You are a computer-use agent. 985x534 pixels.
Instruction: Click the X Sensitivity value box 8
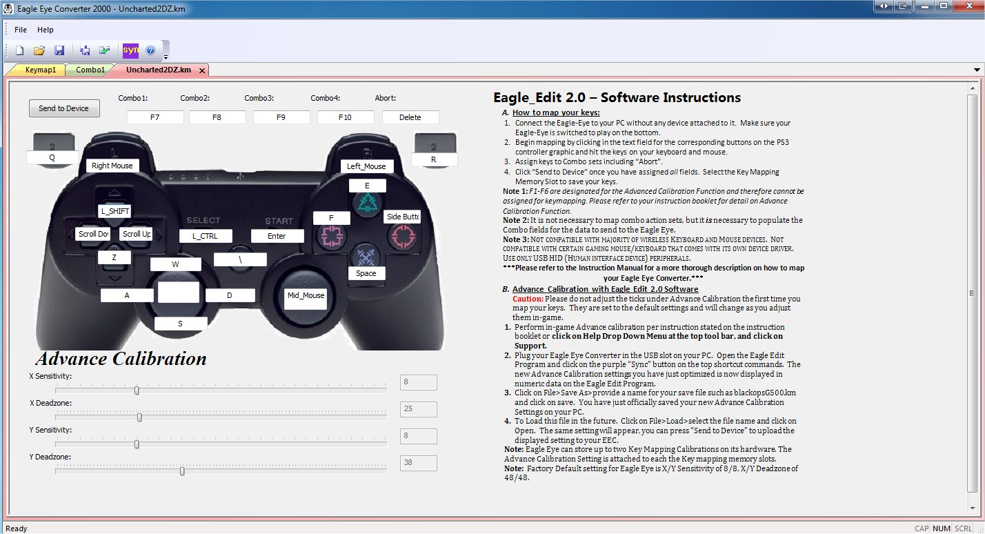pyautogui.click(x=419, y=382)
